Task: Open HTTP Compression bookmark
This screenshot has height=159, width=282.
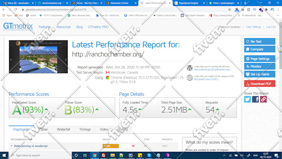Action: click(51, 15)
